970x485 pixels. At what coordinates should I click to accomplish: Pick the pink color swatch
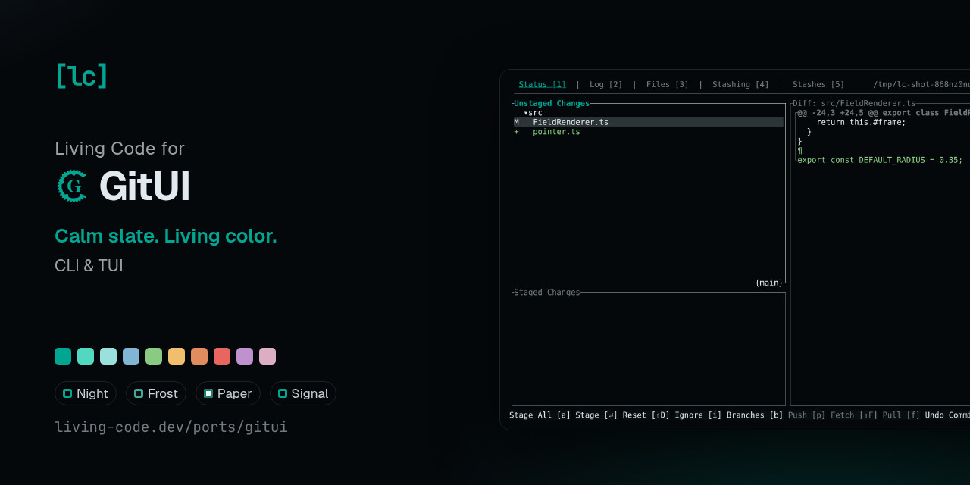tap(268, 356)
